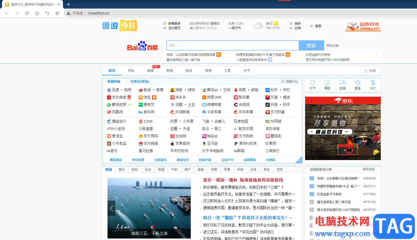The width and height of the screenshot is (417, 240).
Task: Click the 邮箱登录 mail icon
Action: [x=165, y=23]
